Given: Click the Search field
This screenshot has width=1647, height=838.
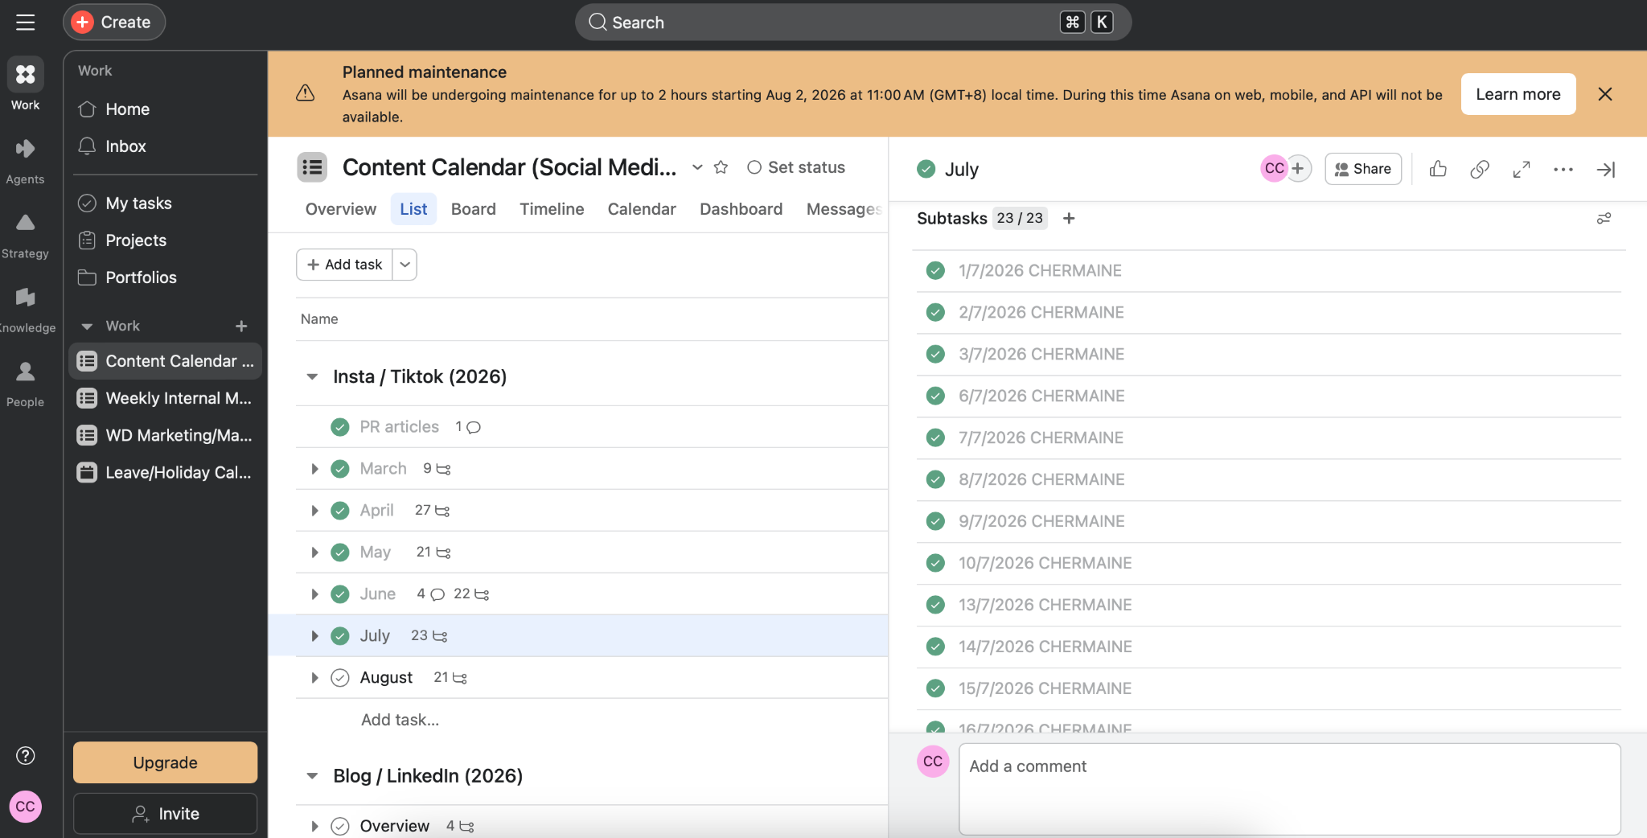Looking at the screenshot, I should click(x=852, y=23).
